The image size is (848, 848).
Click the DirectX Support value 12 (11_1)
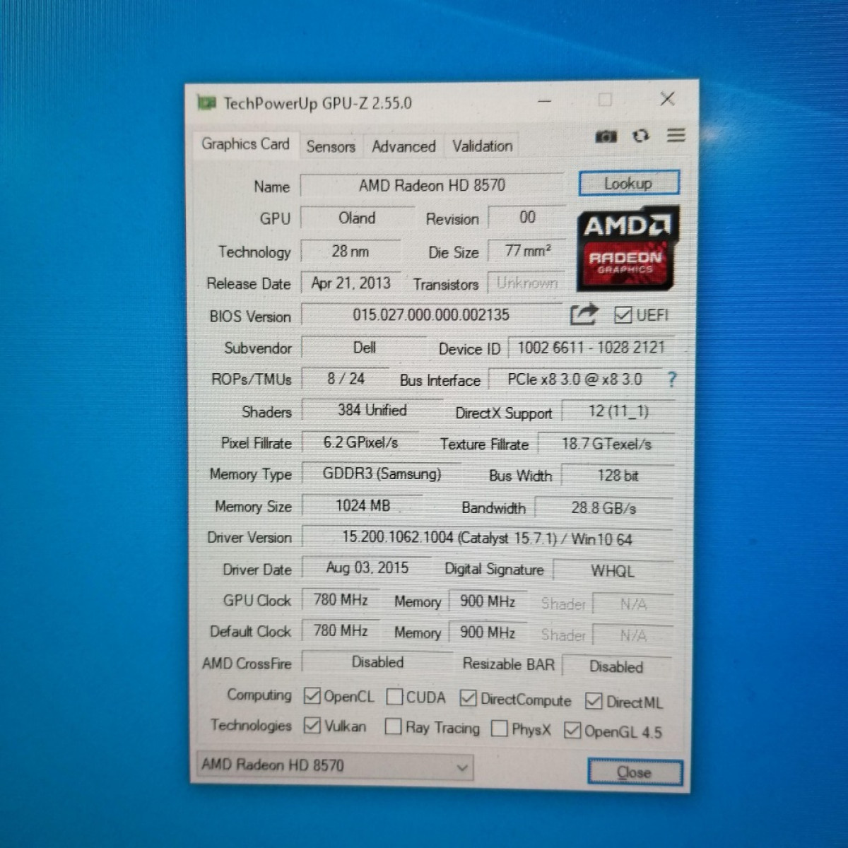[x=618, y=411]
